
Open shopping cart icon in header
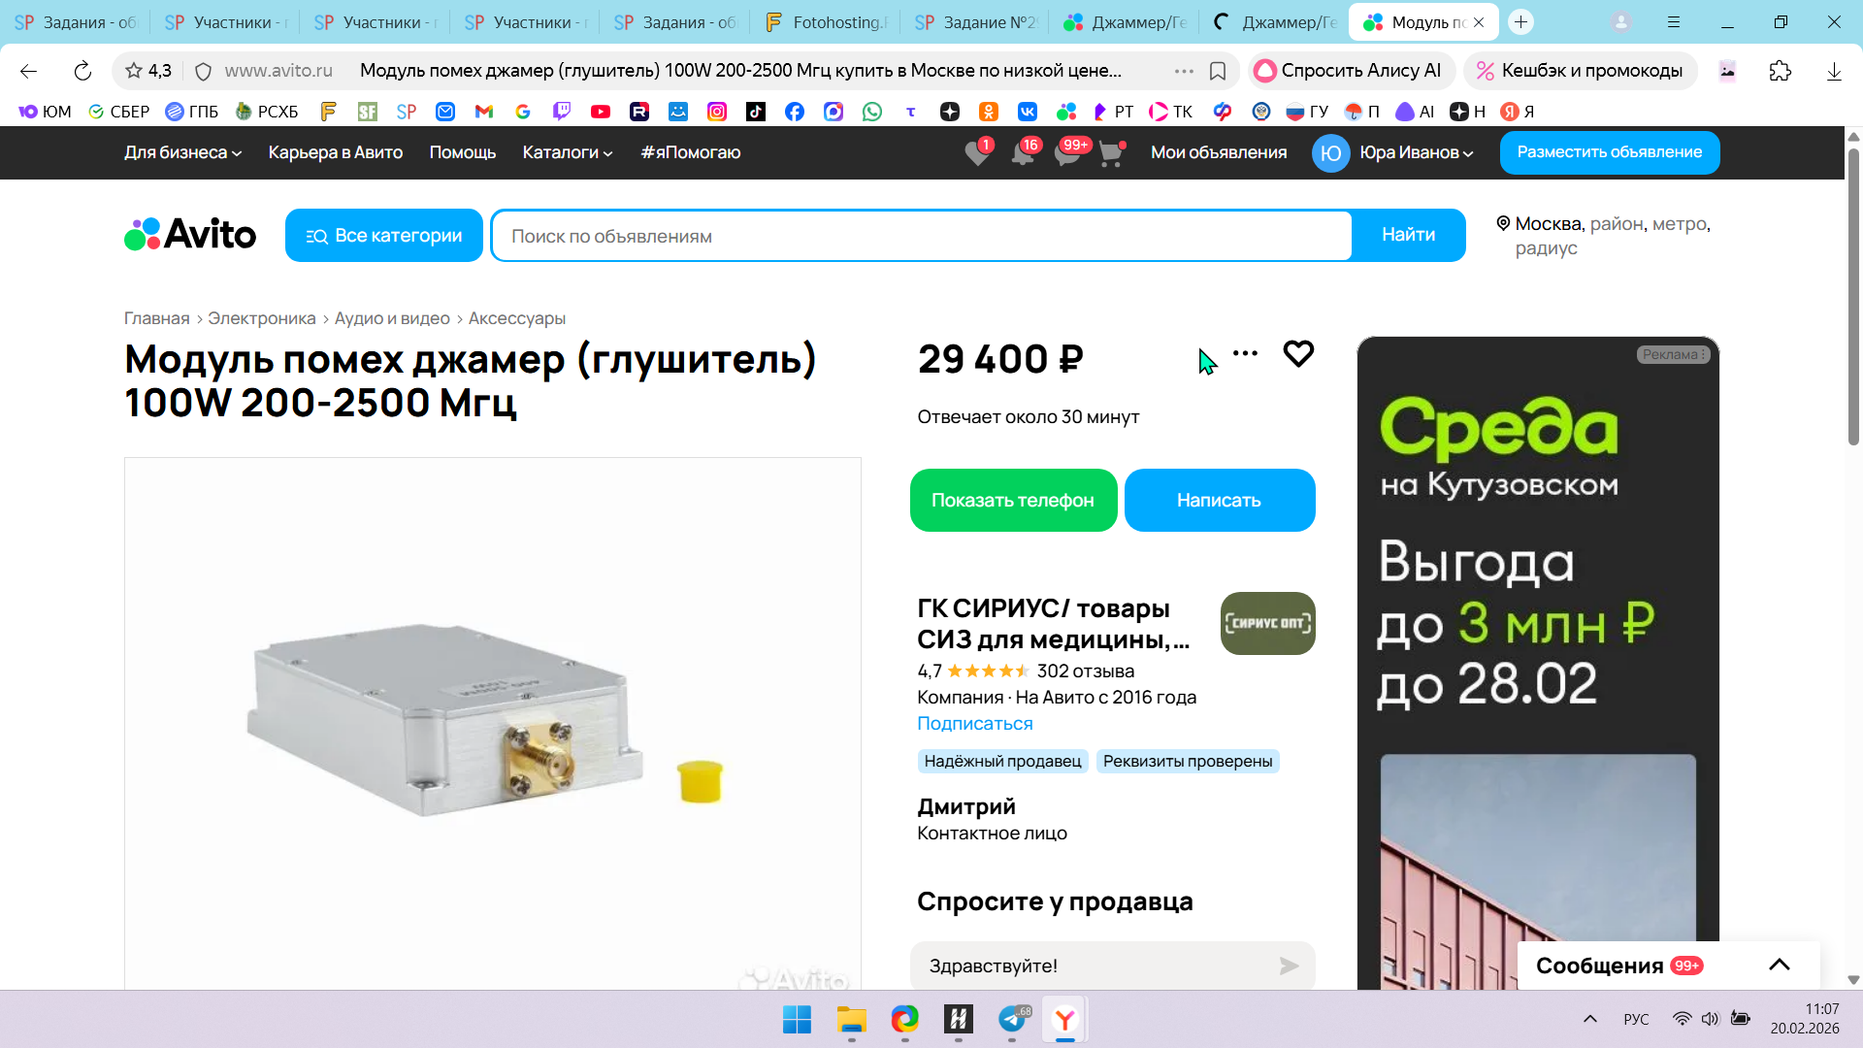pyautogui.click(x=1111, y=153)
